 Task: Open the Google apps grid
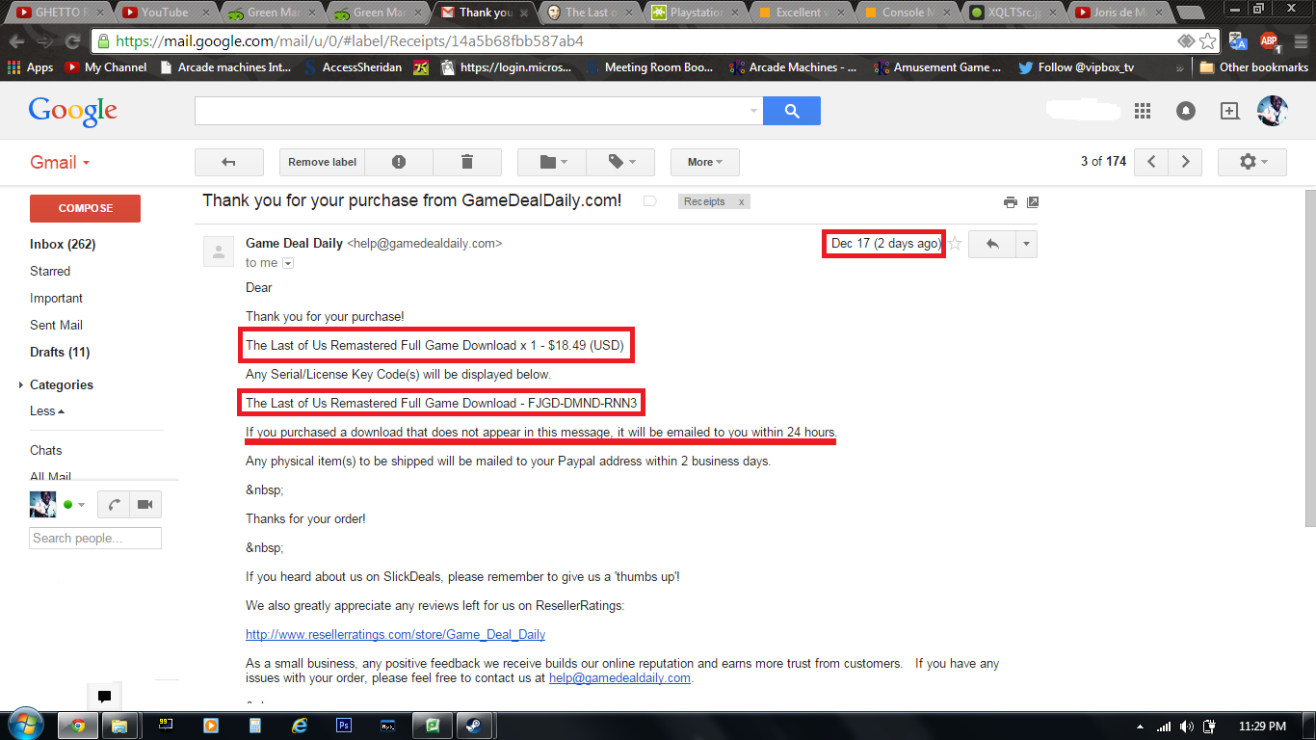pos(1143,111)
